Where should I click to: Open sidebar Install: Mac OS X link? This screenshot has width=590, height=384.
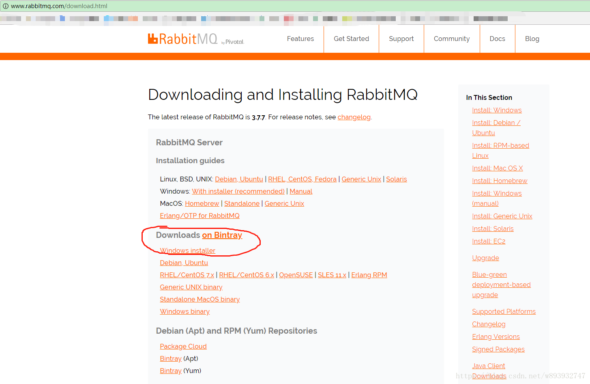pos(498,168)
